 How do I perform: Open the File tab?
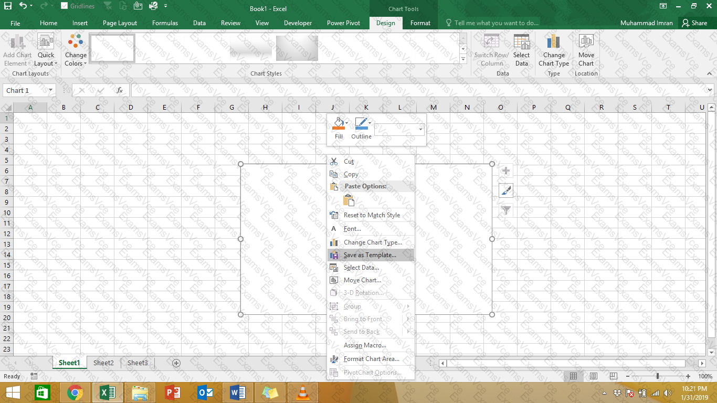pyautogui.click(x=15, y=23)
